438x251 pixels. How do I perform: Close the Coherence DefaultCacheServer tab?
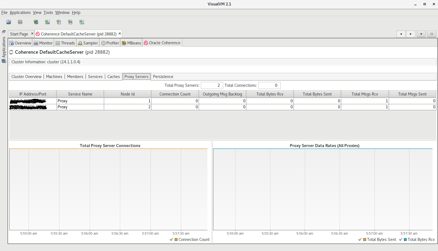[x=120, y=34]
